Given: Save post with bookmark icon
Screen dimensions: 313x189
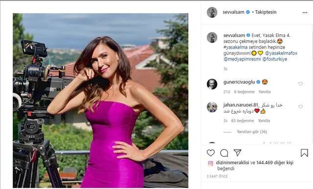Looking at the screenshot, I should pyautogui.click(x=304, y=153).
